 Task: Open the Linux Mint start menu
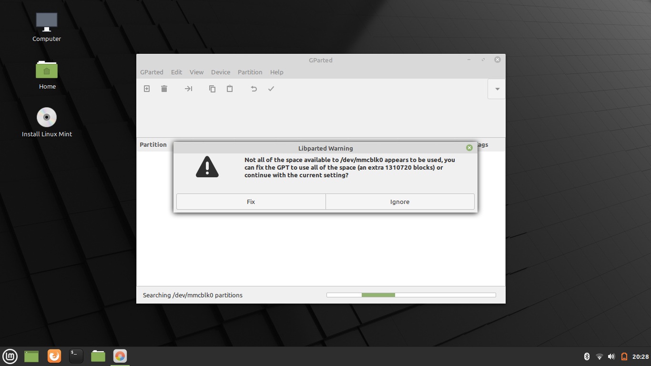[x=10, y=356]
